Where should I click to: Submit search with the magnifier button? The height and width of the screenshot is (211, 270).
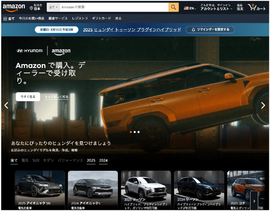(174, 7)
